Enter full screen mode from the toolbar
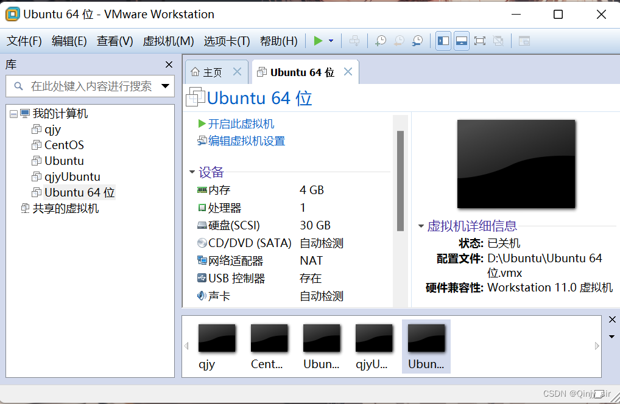 point(480,41)
